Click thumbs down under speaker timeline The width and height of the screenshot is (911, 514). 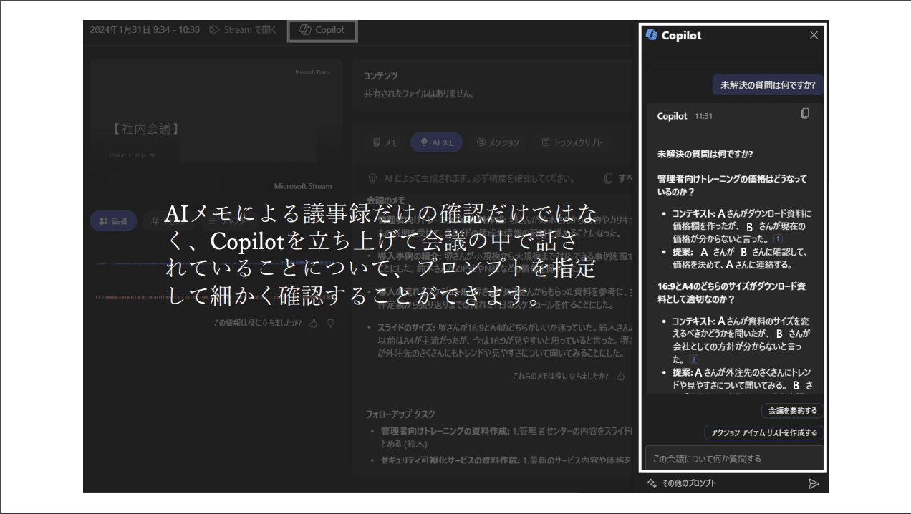coord(330,323)
